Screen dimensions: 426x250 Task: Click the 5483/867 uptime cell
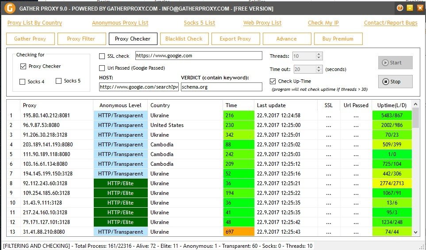pos(392,116)
